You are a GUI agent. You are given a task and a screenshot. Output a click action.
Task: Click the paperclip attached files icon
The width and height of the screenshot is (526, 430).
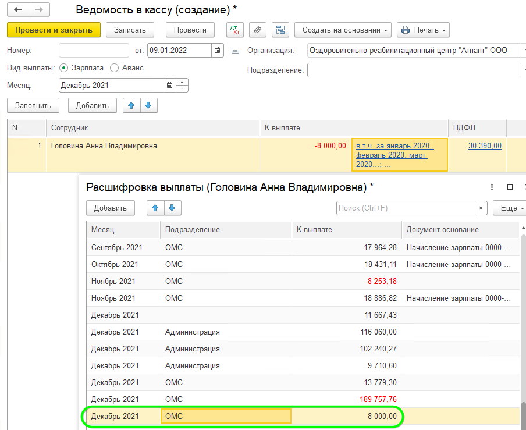click(258, 30)
